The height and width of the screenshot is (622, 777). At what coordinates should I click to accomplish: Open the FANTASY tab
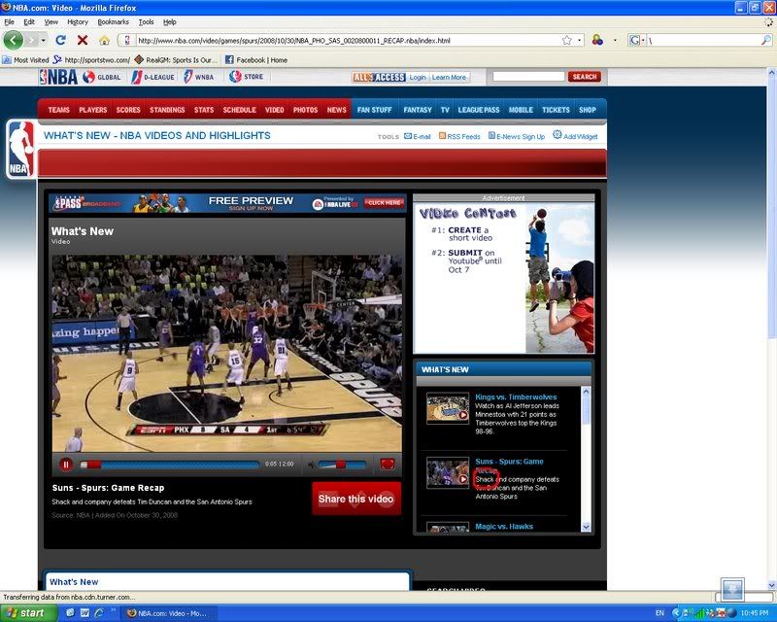(x=418, y=110)
